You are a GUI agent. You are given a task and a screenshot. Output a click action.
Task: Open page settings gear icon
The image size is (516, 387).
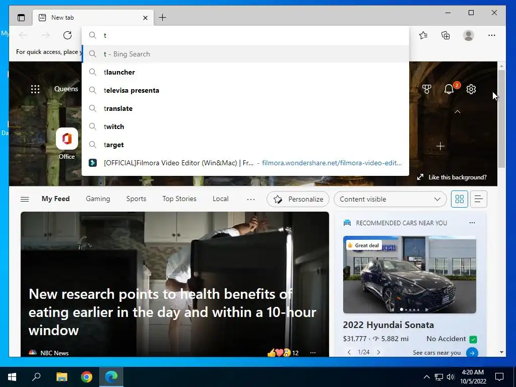pyautogui.click(x=471, y=89)
